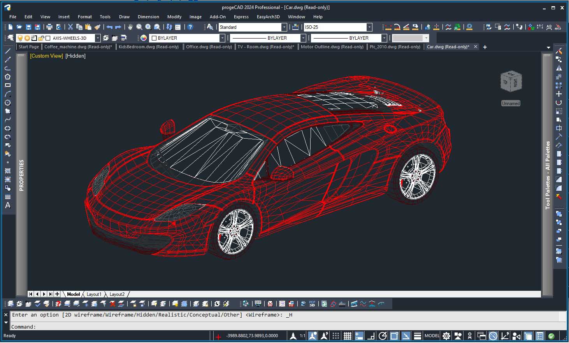Screen dimensions: 569x343
Task: Switch to Office.dwg tab
Action: 209,47
